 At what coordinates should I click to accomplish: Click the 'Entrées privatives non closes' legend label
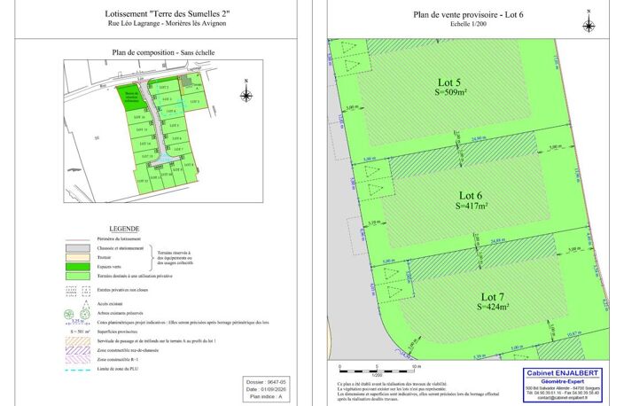[x=122, y=290]
